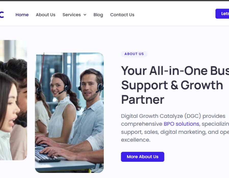Open the Blog page link
The width and height of the screenshot is (229, 178).
click(98, 15)
